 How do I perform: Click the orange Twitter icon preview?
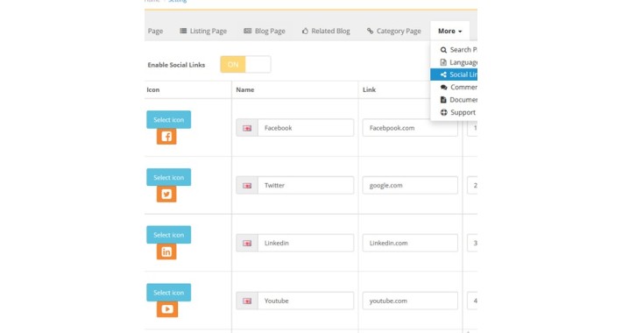point(166,194)
